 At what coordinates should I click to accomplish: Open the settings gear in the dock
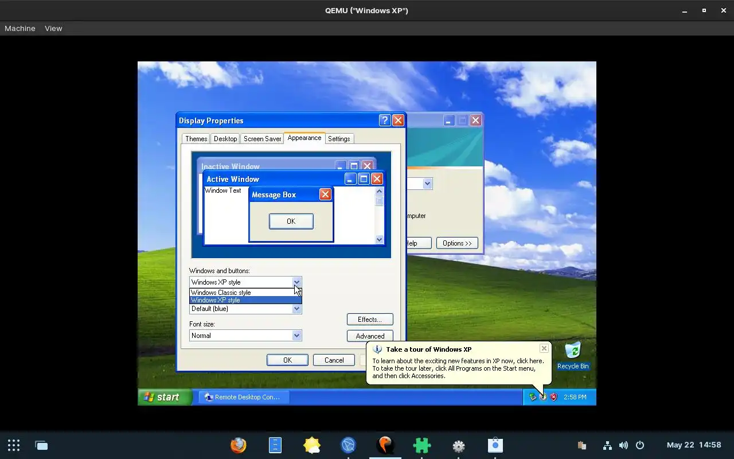point(459,446)
